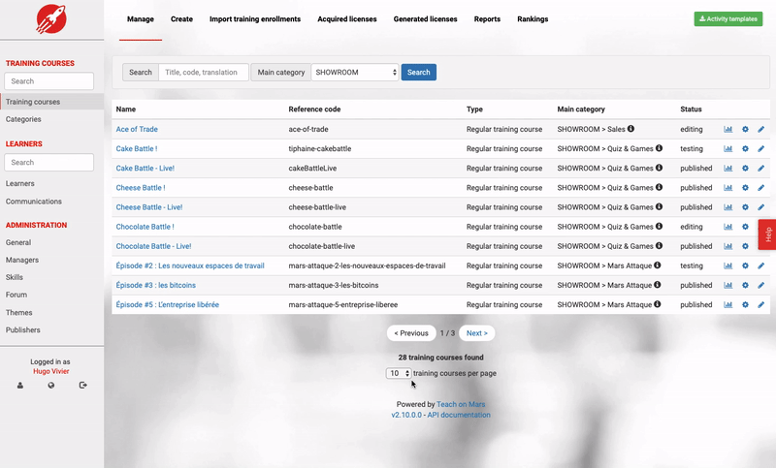The image size is (776, 468).
Task: Open the Ace of Trade course link
Action: (137, 129)
